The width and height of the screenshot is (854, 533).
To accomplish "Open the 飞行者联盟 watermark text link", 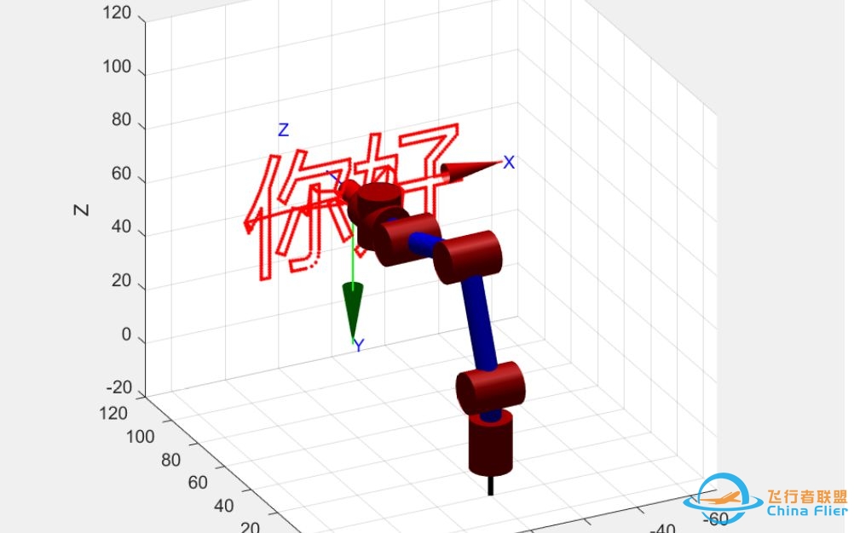I will [x=807, y=497].
